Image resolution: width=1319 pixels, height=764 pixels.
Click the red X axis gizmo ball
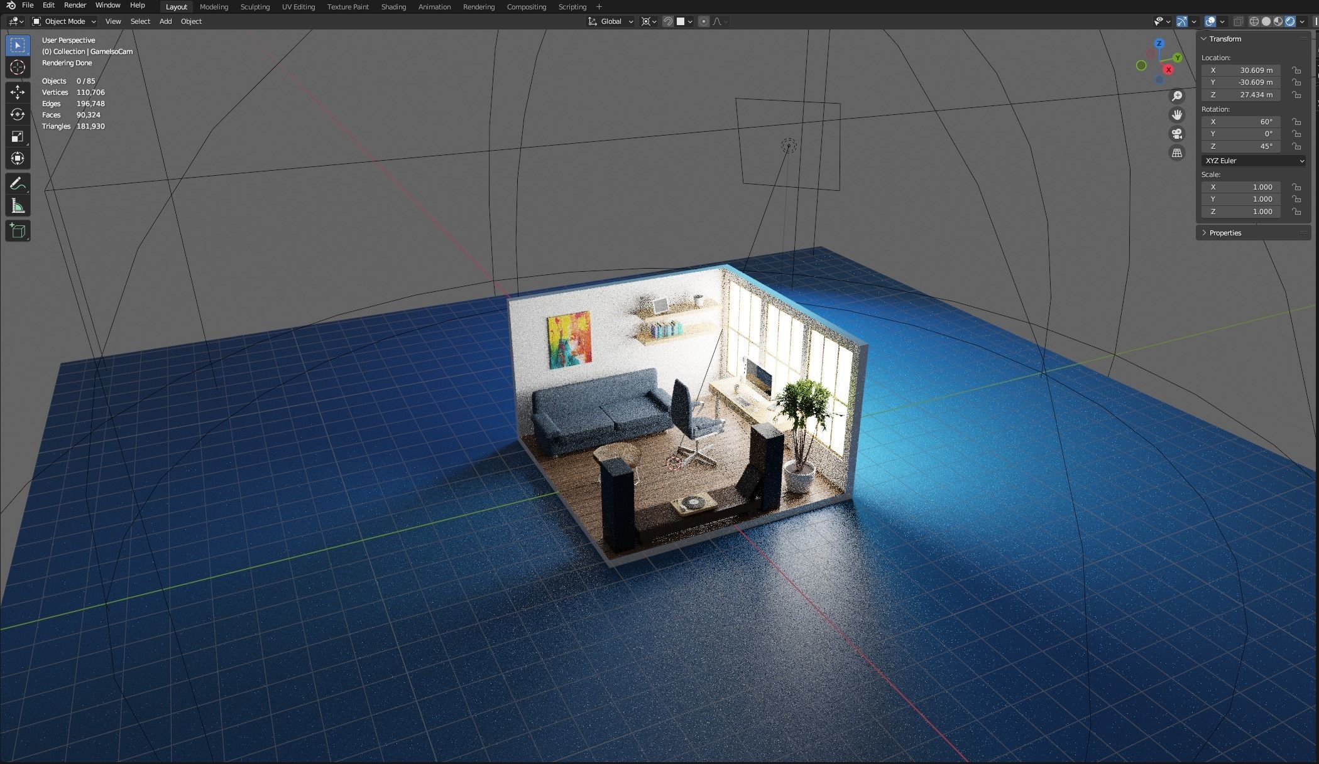[x=1168, y=70]
